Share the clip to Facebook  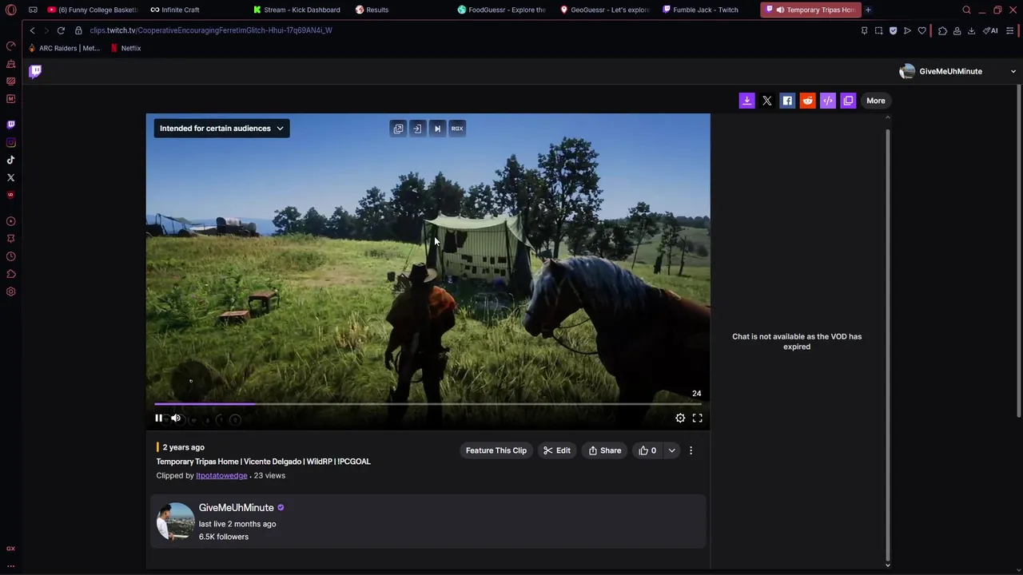tap(787, 101)
